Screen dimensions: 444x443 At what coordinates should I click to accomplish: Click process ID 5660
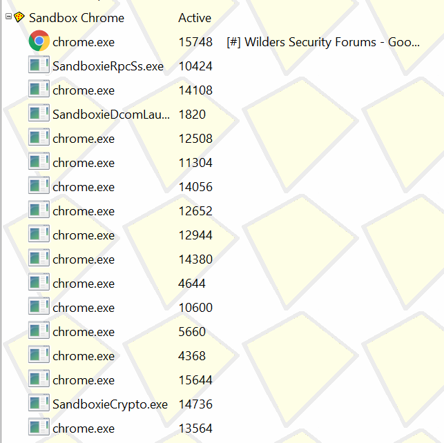(192, 332)
